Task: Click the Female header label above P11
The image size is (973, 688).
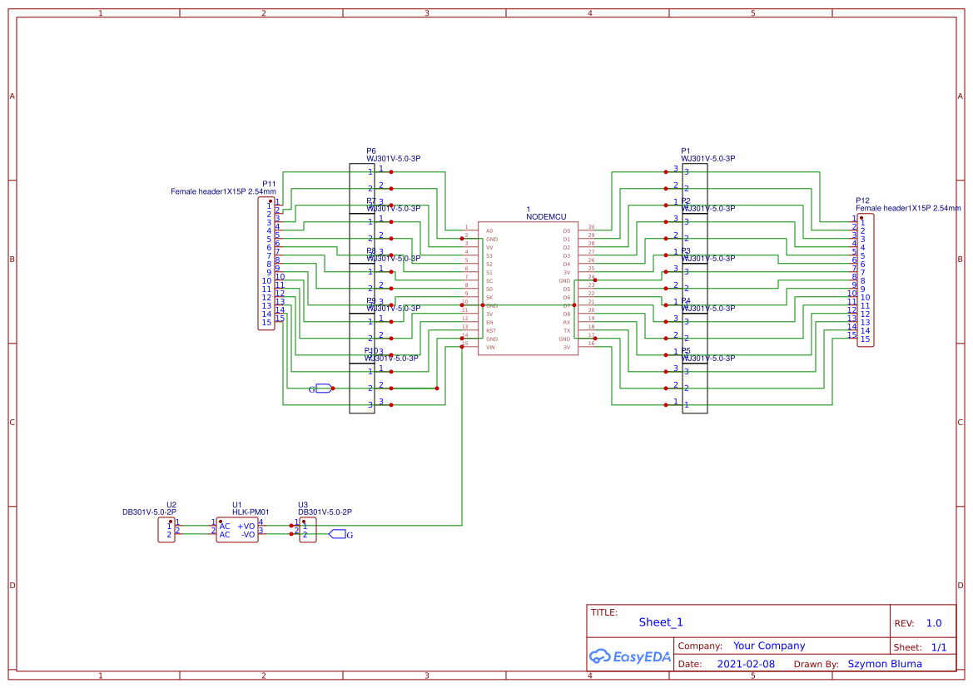Action: 223,191
